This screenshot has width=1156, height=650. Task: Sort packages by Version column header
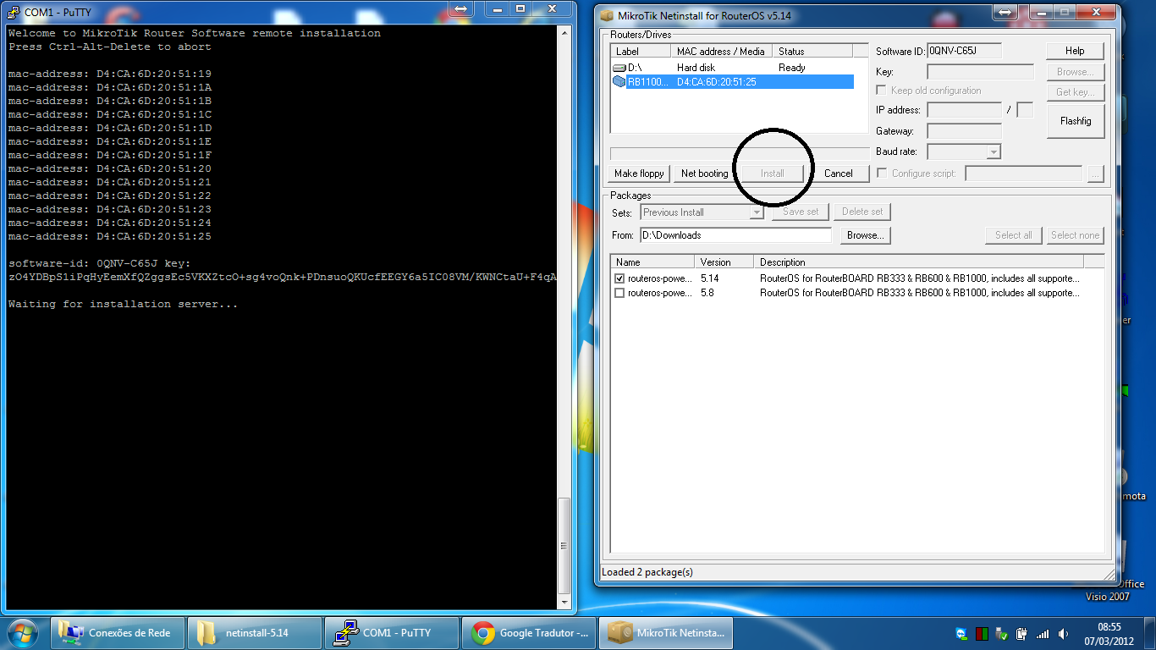pos(724,262)
